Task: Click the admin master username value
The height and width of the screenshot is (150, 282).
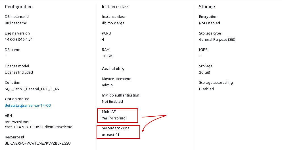Action: tap(107, 85)
